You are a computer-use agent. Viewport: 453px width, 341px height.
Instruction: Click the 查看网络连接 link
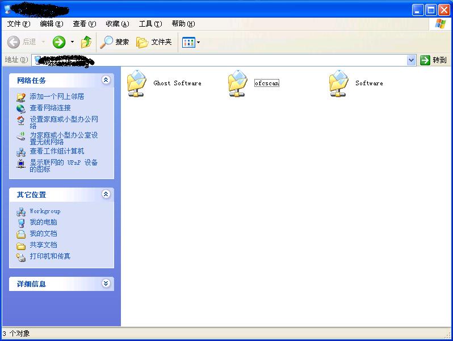[51, 108]
